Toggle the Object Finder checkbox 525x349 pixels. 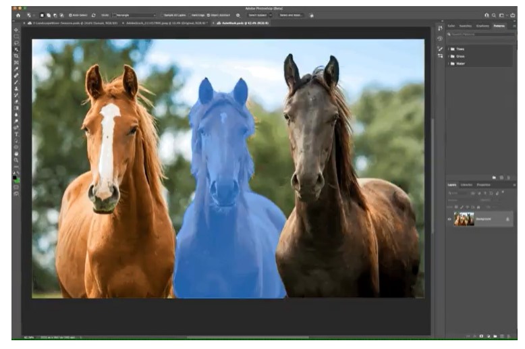point(70,16)
